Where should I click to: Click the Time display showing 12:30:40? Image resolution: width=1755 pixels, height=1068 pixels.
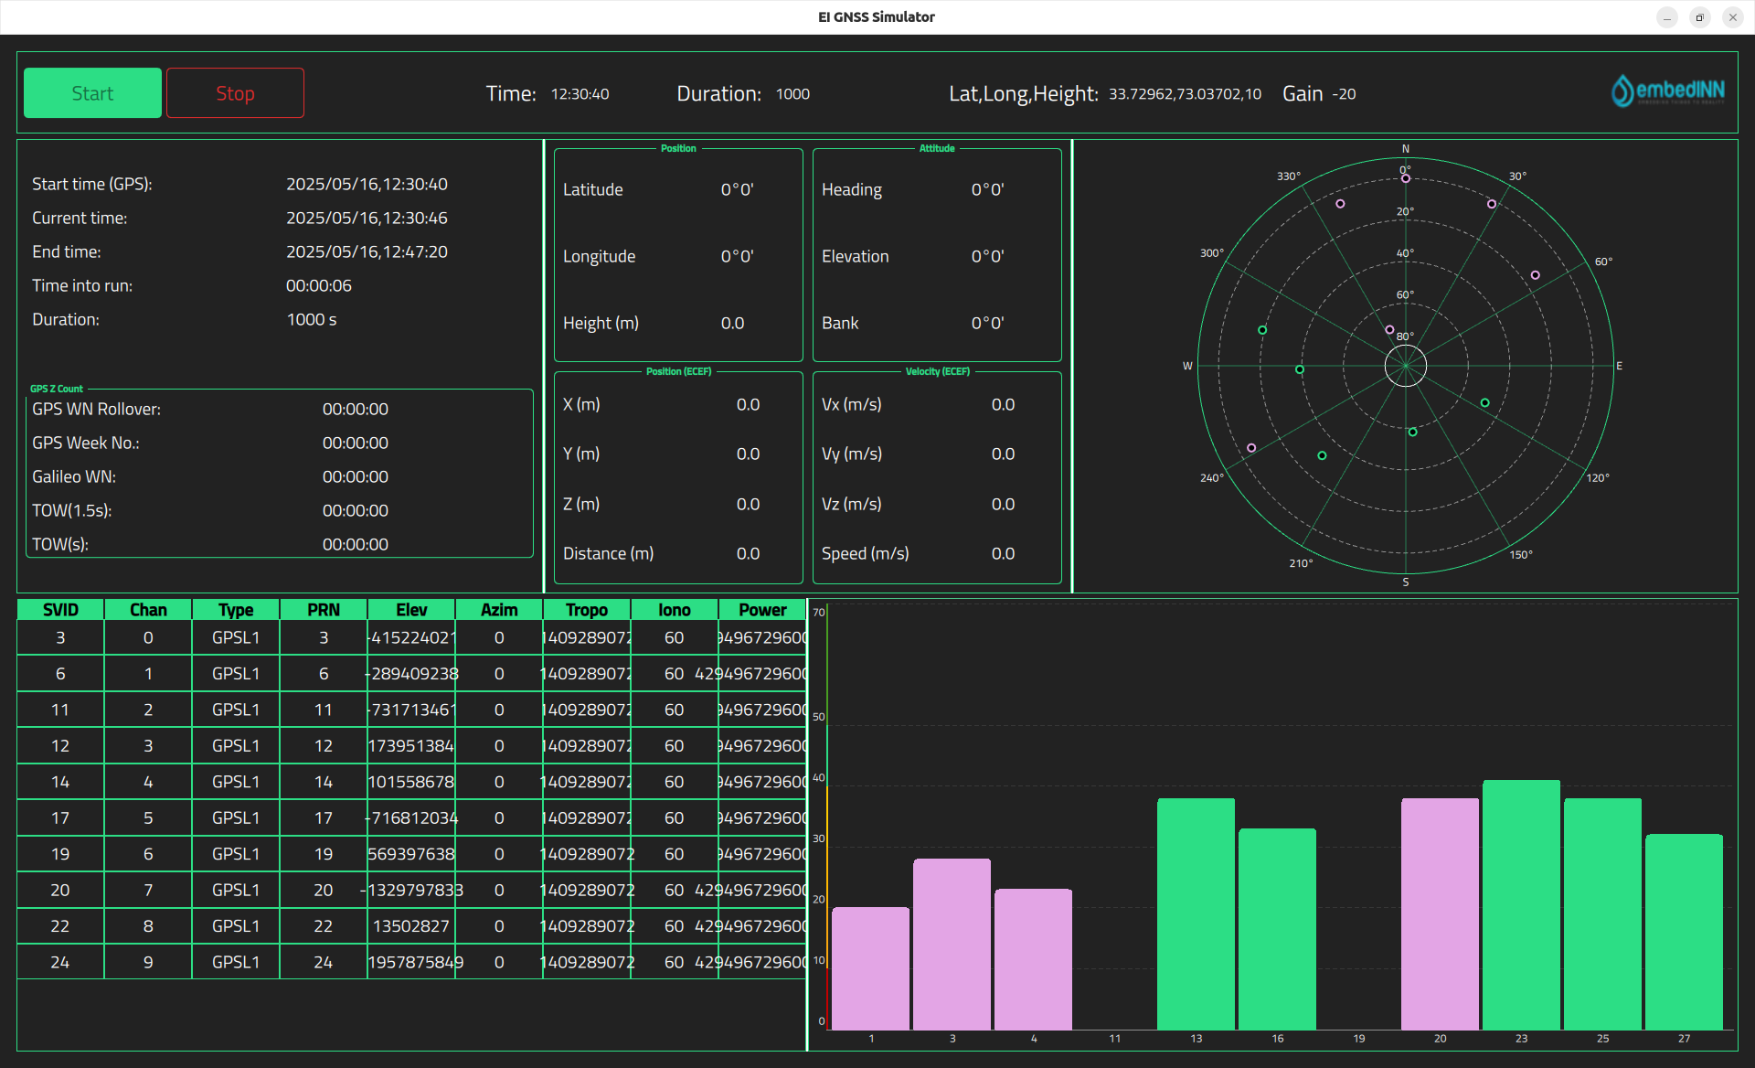580,93
